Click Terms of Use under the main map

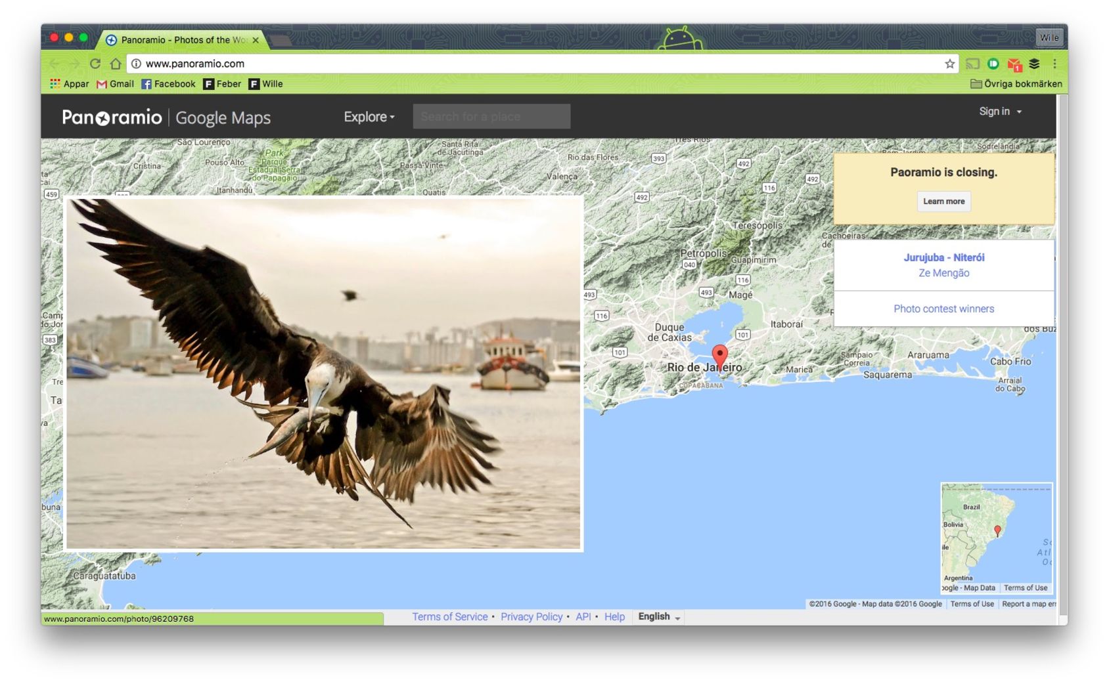(972, 604)
